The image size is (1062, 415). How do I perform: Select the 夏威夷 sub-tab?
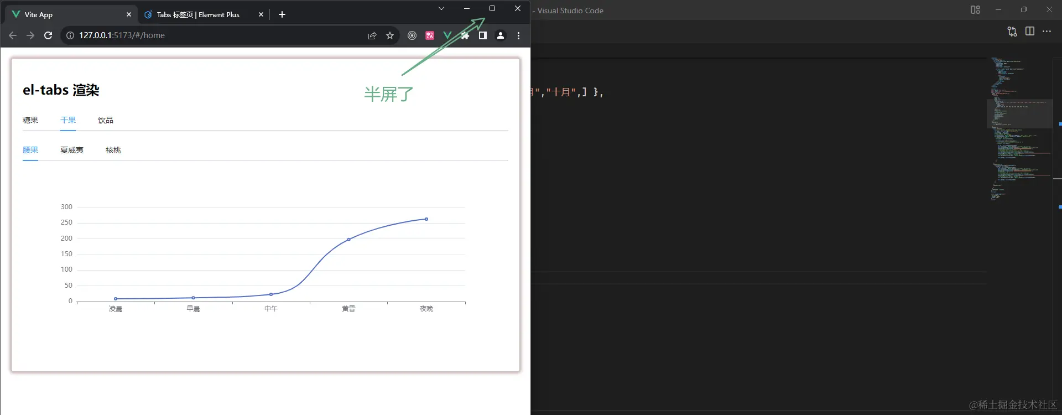pos(72,150)
